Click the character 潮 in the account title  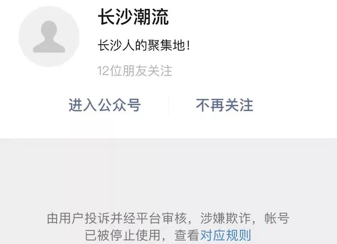click(x=142, y=17)
